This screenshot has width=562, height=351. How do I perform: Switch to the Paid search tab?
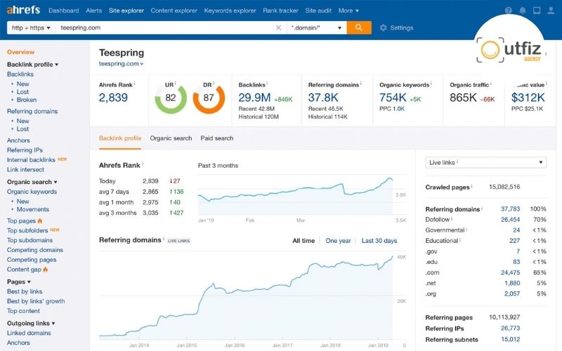click(x=217, y=138)
